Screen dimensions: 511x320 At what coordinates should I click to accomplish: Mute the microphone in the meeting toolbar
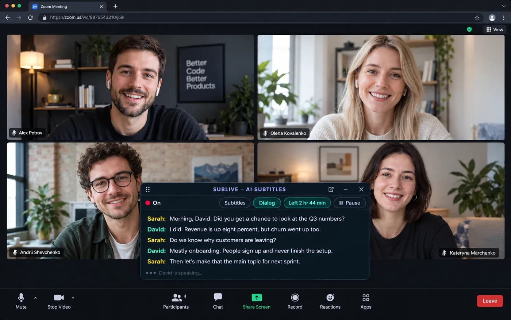pos(21,301)
